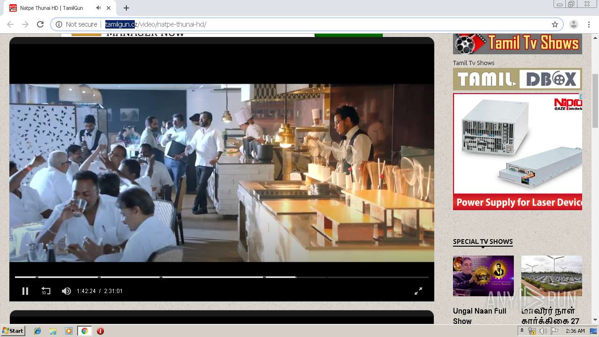Pause the video playback
This screenshot has height=337, width=599.
point(25,291)
